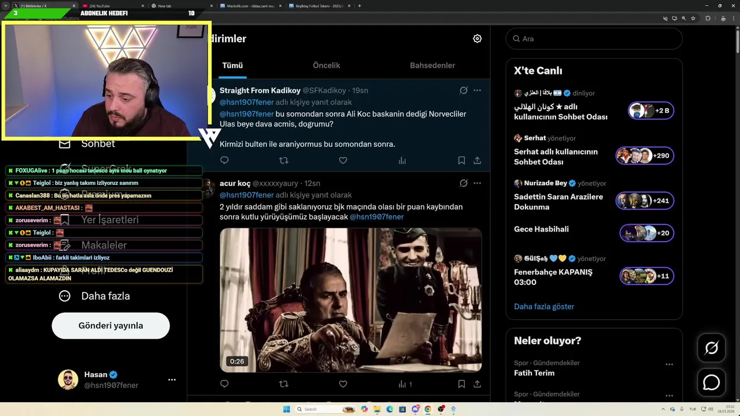Switch TUR keyboard language indicator
740x416 pixels.
(x=693, y=408)
